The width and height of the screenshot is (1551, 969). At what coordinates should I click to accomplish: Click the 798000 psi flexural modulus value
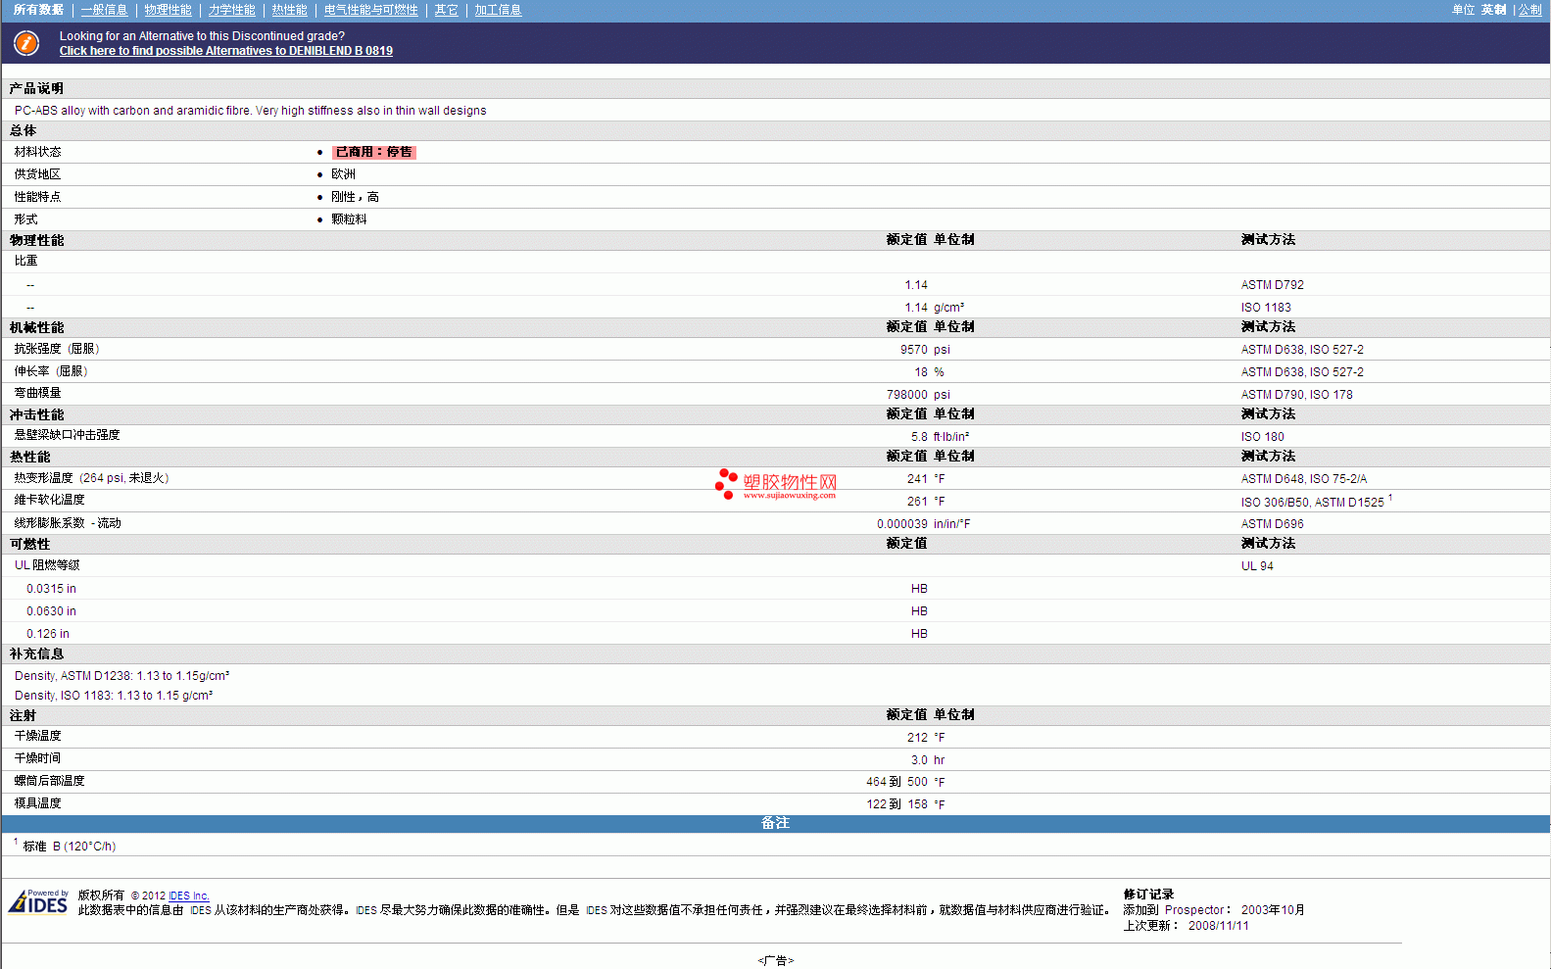pos(918,395)
